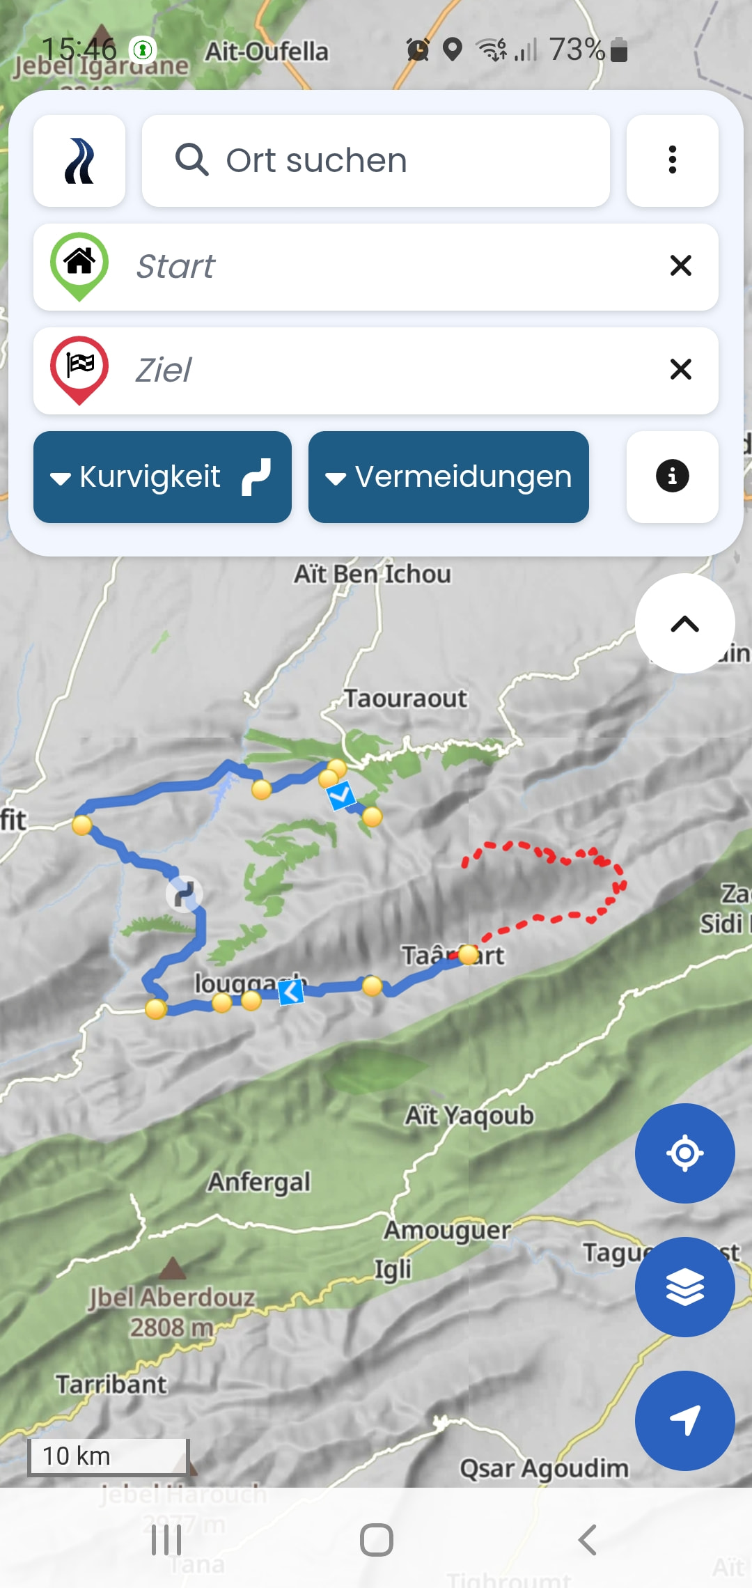Viewport: 752px width, 1588px height.
Task: Select the curvy-road marker on route
Action: pos(185,894)
